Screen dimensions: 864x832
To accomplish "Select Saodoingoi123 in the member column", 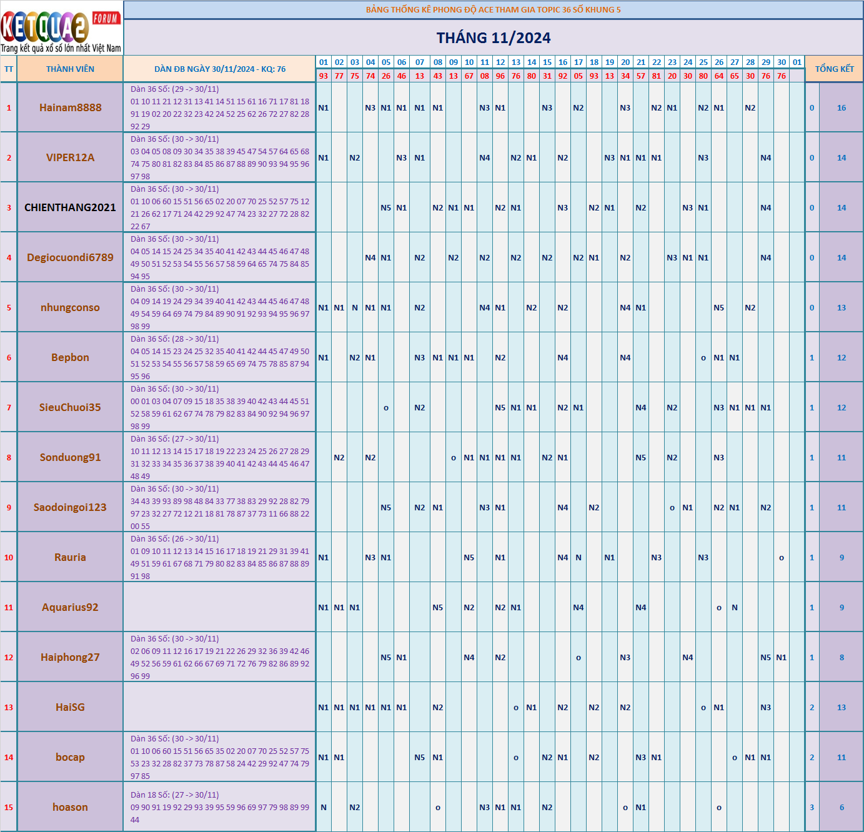I will tap(70, 507).
